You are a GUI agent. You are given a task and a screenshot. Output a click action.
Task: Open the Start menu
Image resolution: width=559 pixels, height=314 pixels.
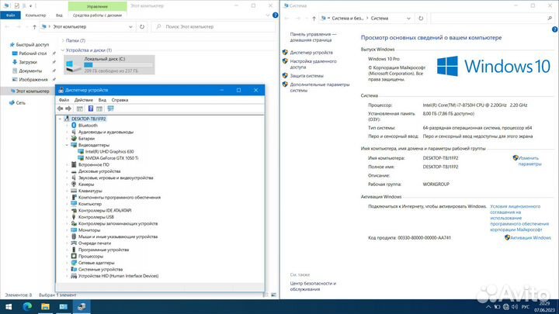click(x=9, y=306)
